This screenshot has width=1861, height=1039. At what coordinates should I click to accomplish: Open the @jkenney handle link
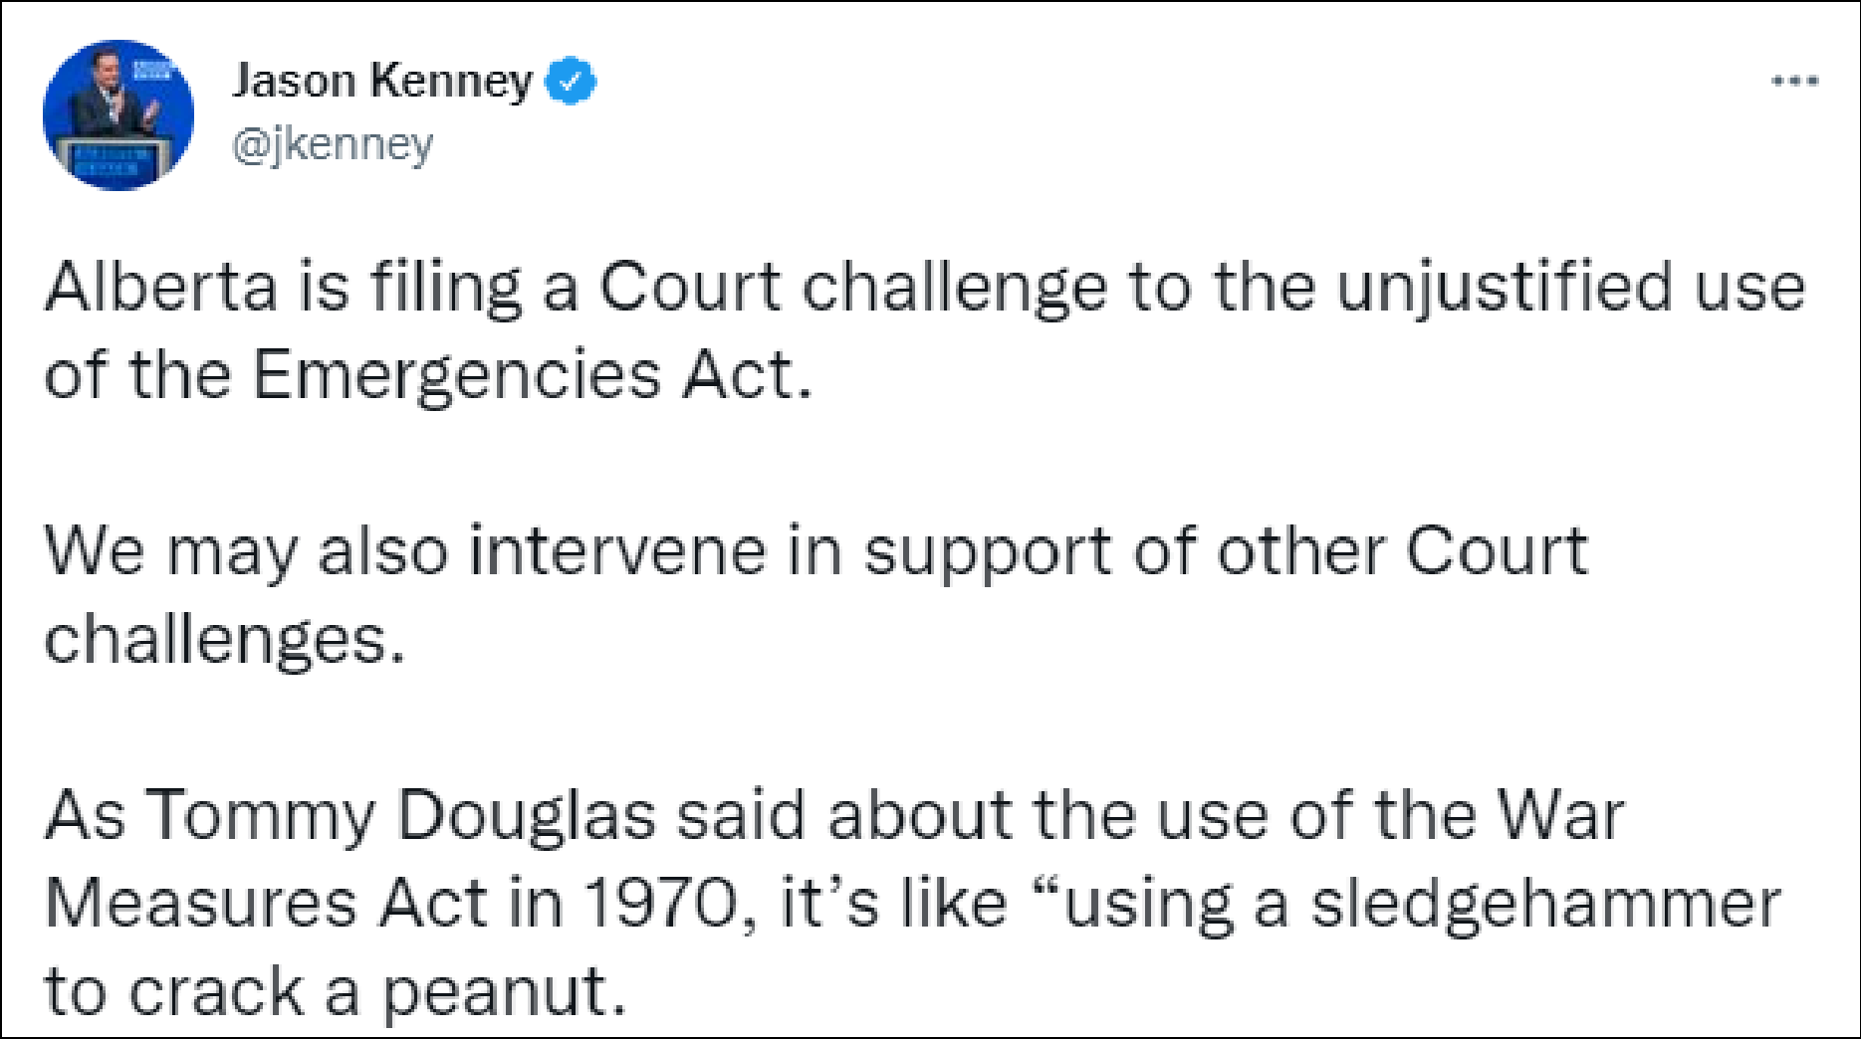333,145
